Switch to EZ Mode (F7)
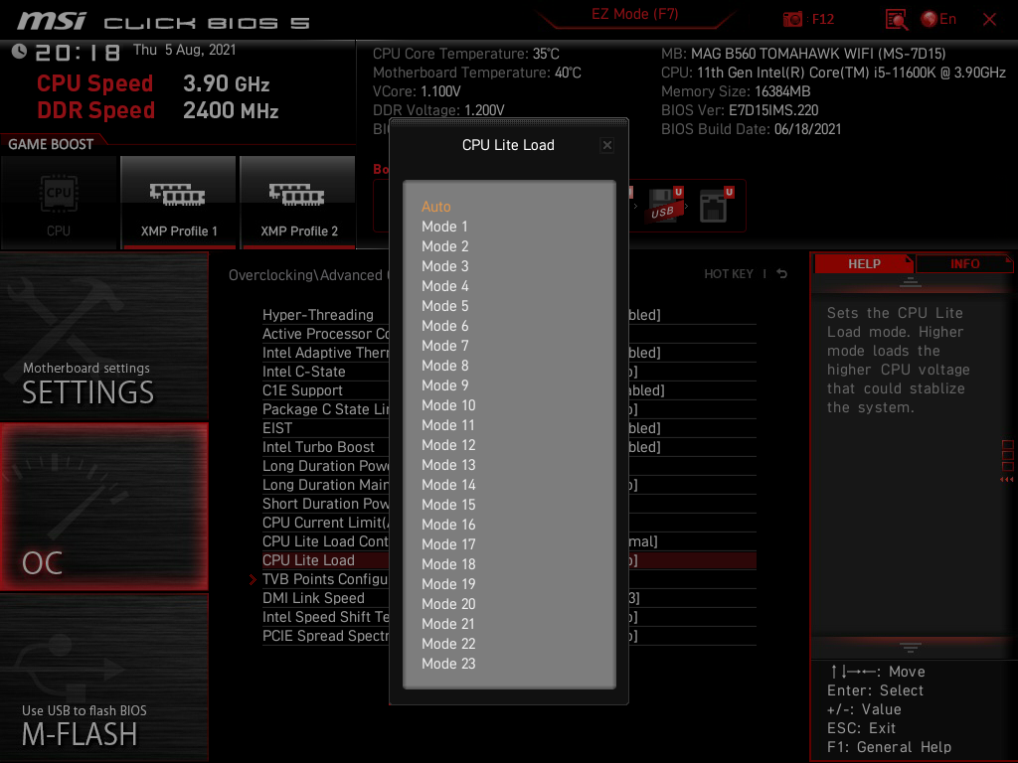 tap(634, 14)
